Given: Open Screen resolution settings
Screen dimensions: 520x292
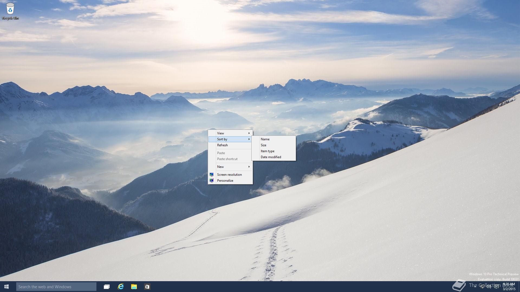Looking at the screenshot, I should click(x=229, y=174).
